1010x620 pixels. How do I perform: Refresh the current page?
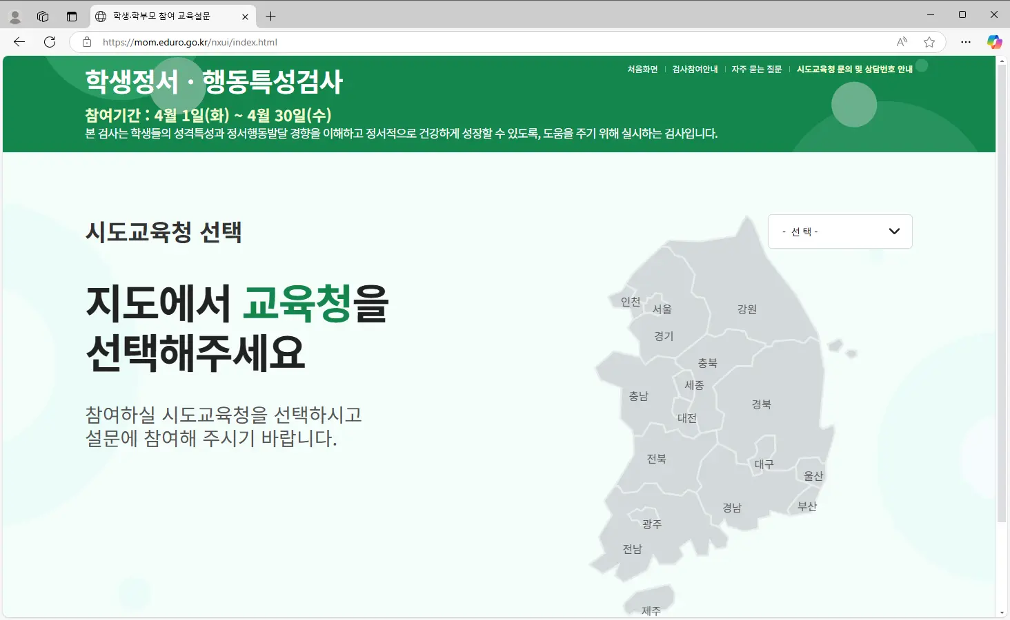(x=49, y=41)
